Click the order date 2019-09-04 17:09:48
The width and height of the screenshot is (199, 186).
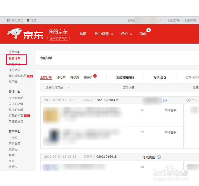[x=60, y=100]
